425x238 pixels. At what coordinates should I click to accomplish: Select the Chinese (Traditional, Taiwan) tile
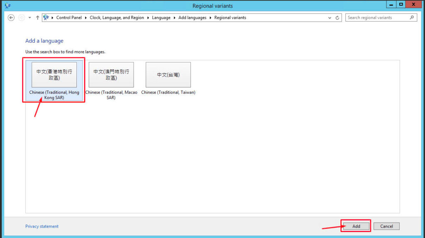click(x=168, y=79)
